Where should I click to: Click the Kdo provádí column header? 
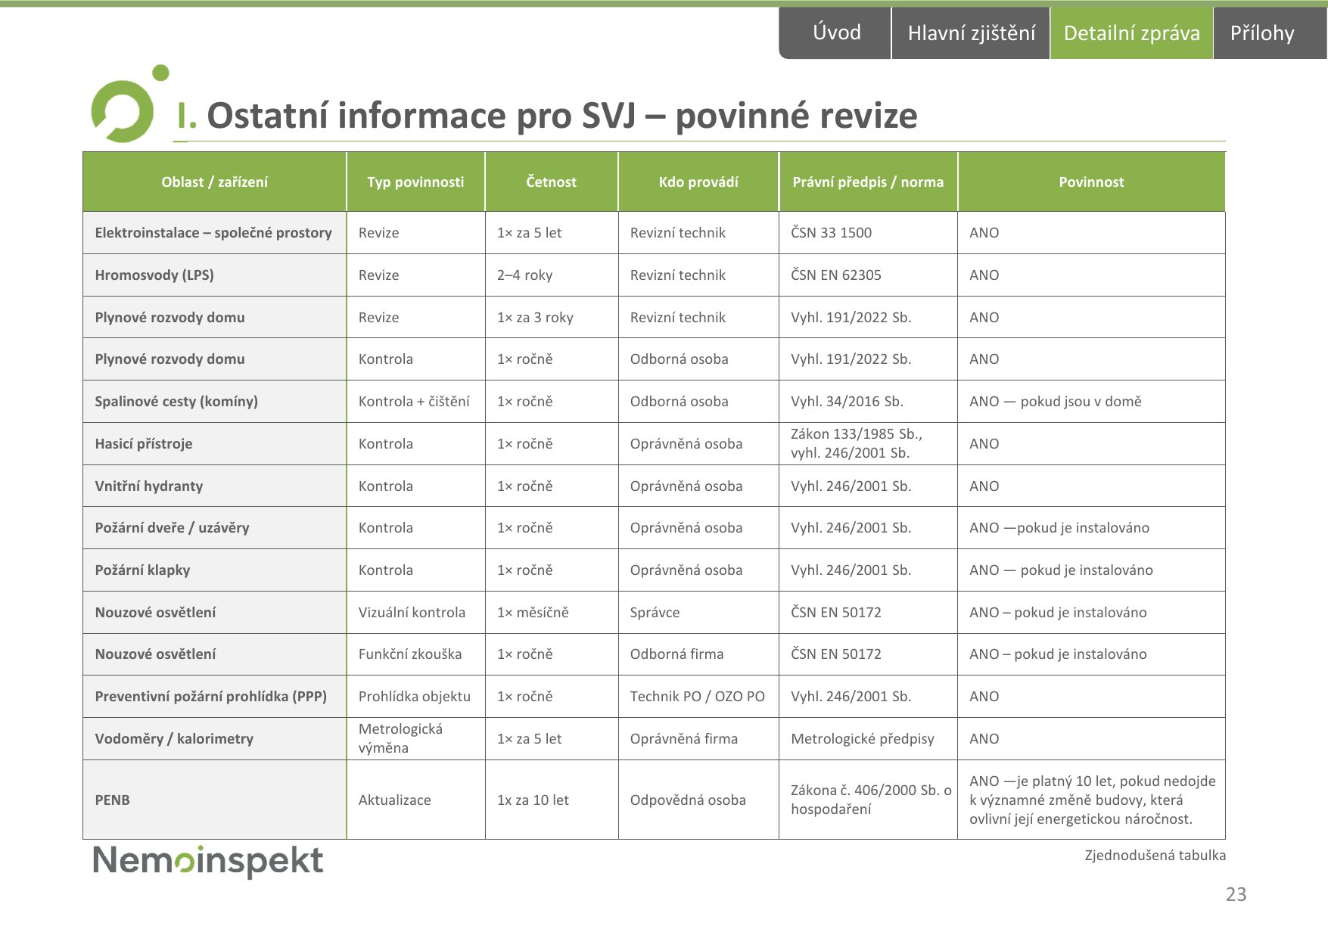pyautogui.click(x=698, y=182)
